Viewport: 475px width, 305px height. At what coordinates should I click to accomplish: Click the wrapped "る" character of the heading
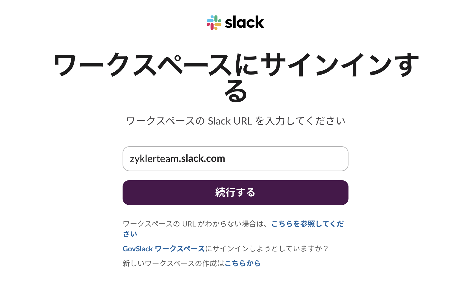pyautogui.click(x=236, y=91)
